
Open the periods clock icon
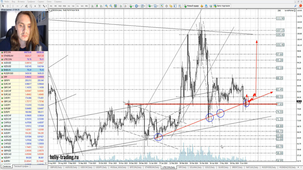(136, 6)
